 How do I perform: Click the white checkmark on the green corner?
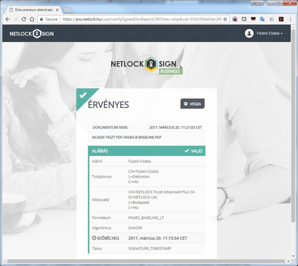tap(83, 95)
